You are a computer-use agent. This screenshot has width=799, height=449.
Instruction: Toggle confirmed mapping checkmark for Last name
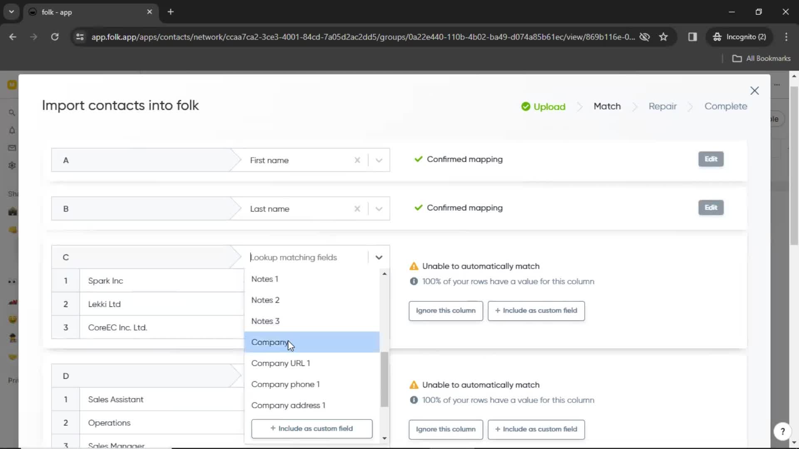(419, 208)
